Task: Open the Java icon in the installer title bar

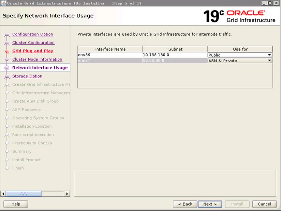Action: (4, 3)
